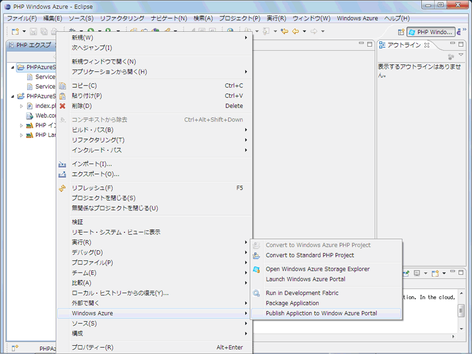The width and height of the screenshot is (472, 354).
Task: Select Package Application
Action: point(327,303)
